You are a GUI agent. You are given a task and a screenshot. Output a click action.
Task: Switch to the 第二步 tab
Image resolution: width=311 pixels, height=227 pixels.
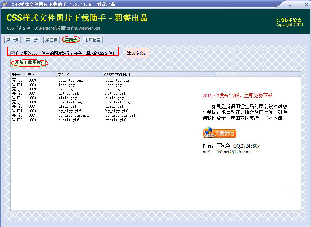coord(32,40)
